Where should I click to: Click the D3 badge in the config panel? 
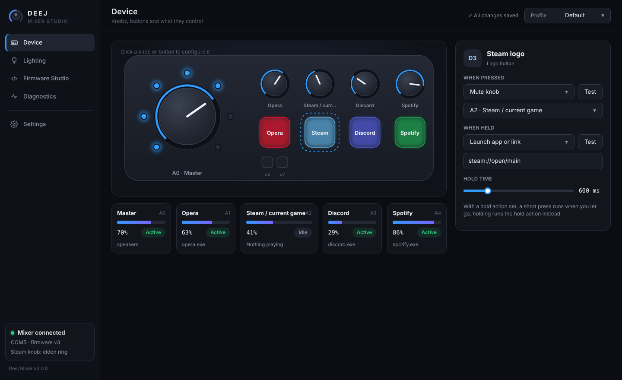(473, 58)
